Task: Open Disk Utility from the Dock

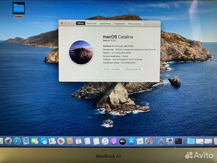Action: (170, 141)
